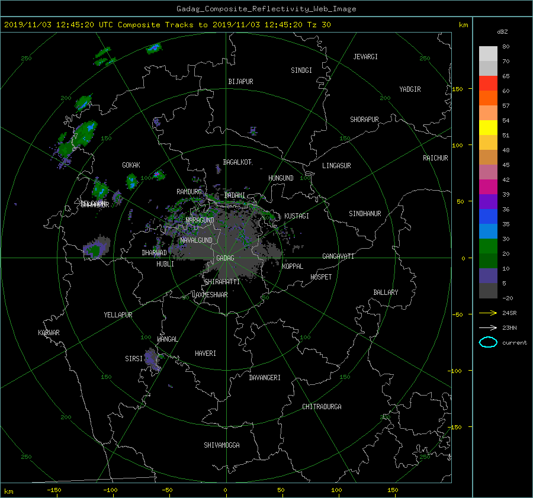
Task: Click the RAICHUR city label
Action: pos(435,158)
